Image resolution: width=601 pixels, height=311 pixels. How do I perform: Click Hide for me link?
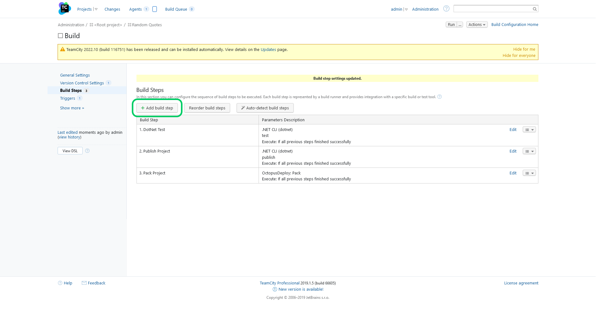tap(524, 49)
